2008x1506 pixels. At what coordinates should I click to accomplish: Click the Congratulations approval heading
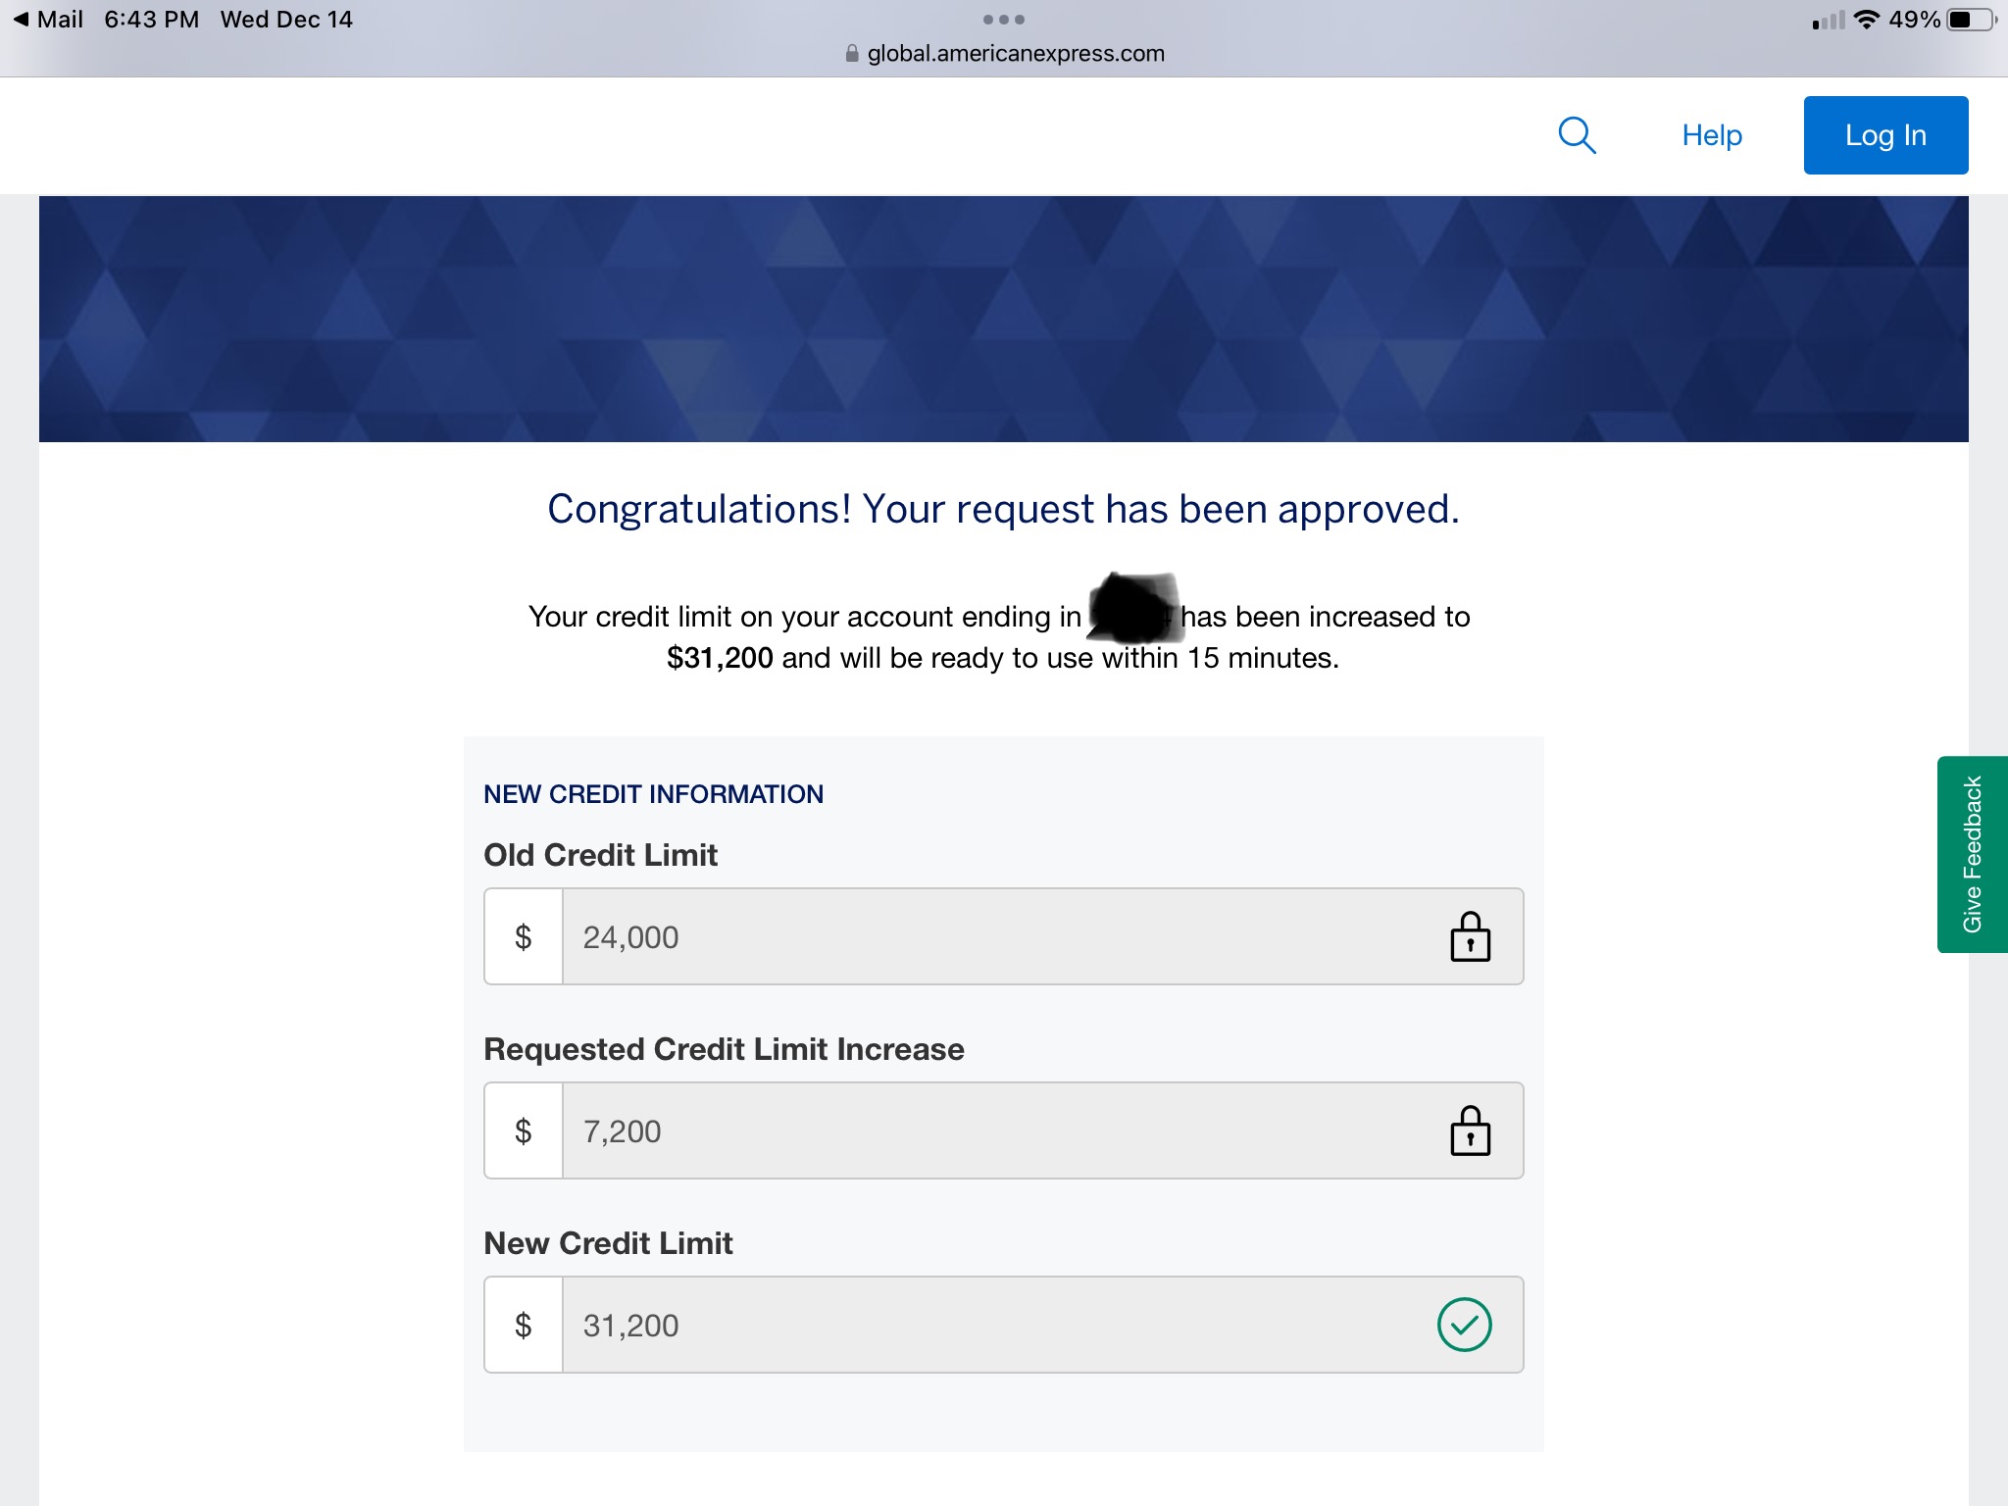(1003, 509)
